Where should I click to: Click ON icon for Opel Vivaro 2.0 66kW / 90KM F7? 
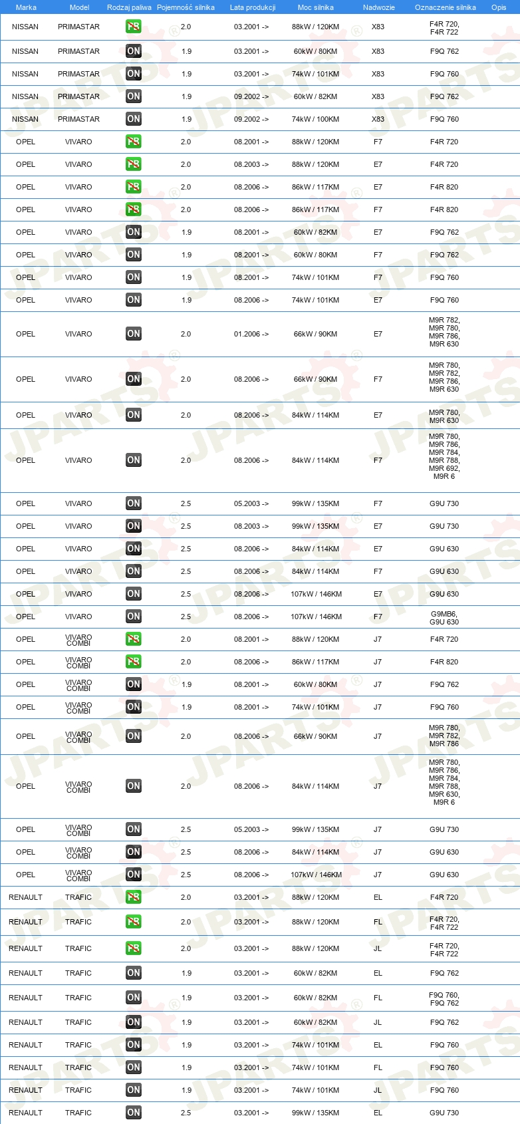coord(134,379)
